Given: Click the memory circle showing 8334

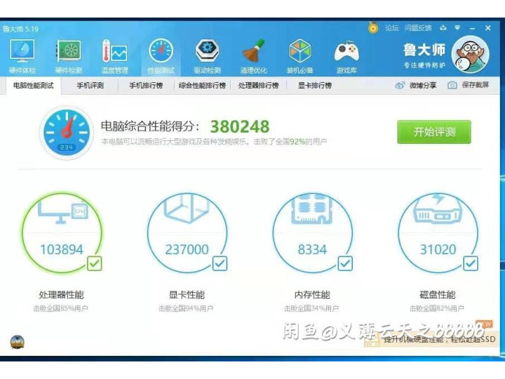Looking at the screenshot, I should (x=312, y=233).
